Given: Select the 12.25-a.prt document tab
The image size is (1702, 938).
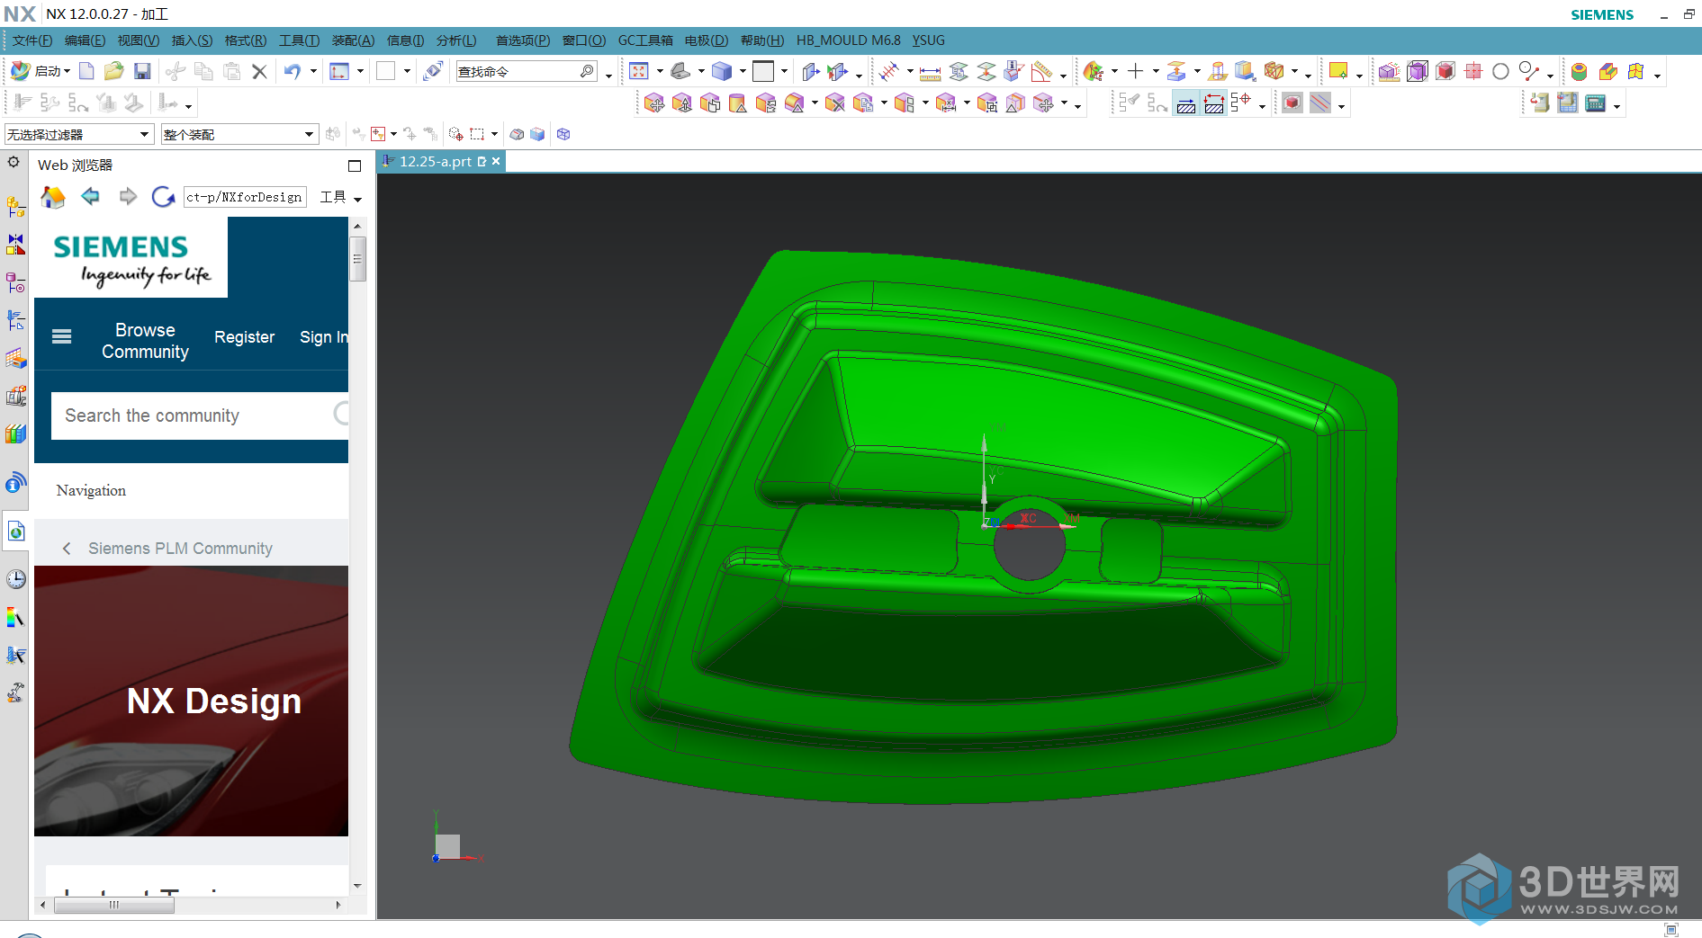Looking at the screenshot, I should point(441,161).
